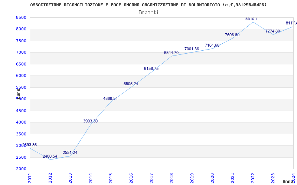Click the x-axis year 2017

(151, 178)
